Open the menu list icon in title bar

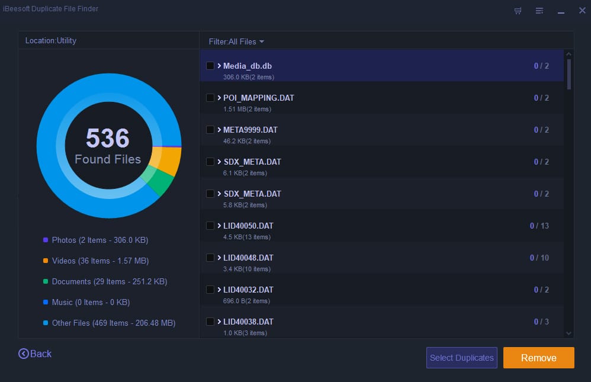click(x=539, y=10)
